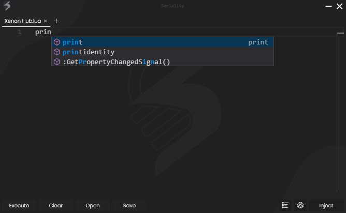Clear the editor with the Clear button
This screenshot has width=346, height=213.
(x=56, y=205)
